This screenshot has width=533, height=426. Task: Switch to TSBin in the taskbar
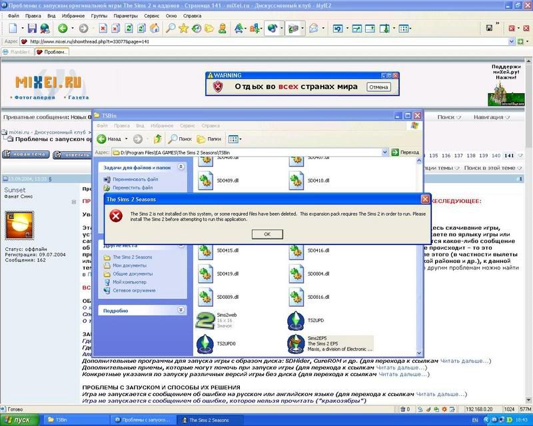coord(77,420)
